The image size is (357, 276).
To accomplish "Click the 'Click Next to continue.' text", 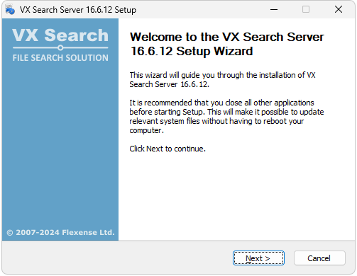I will tap(167, 149).
